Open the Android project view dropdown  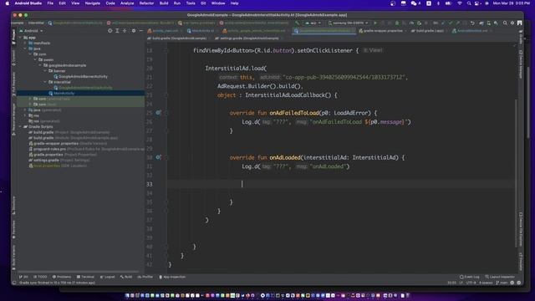click(33, 31)
